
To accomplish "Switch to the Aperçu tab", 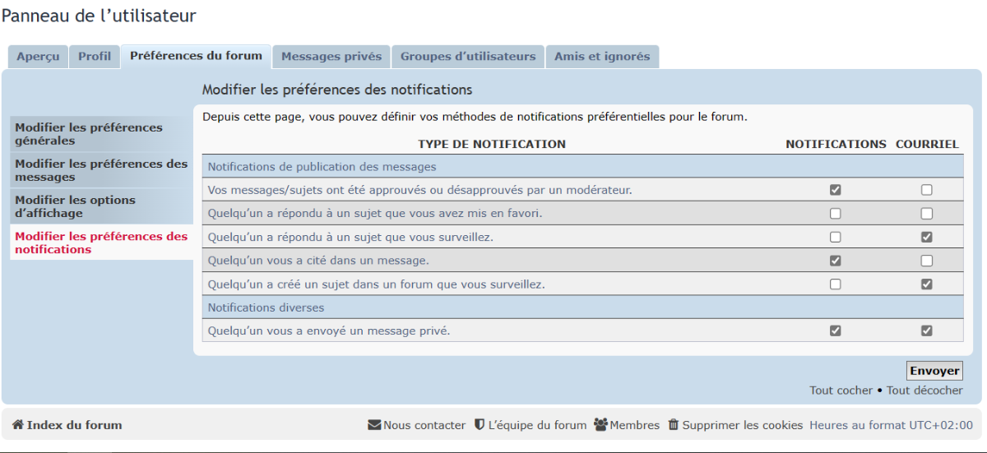I will [38, 57].
